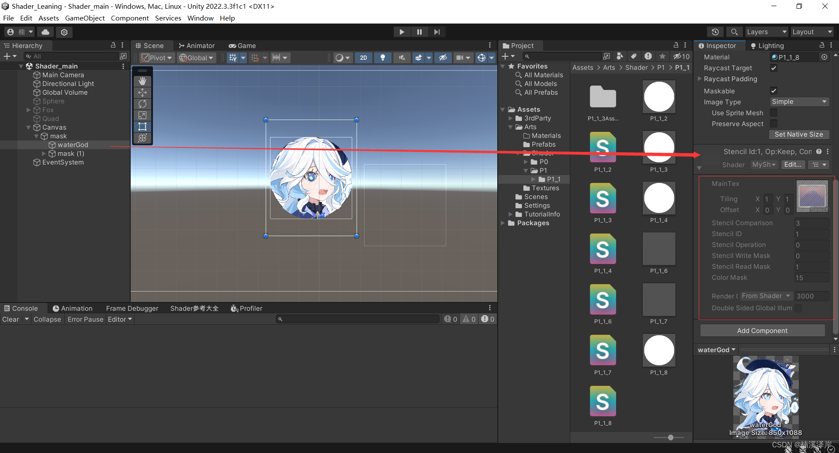Switch to the Profiler tab

tap(247, 309)
